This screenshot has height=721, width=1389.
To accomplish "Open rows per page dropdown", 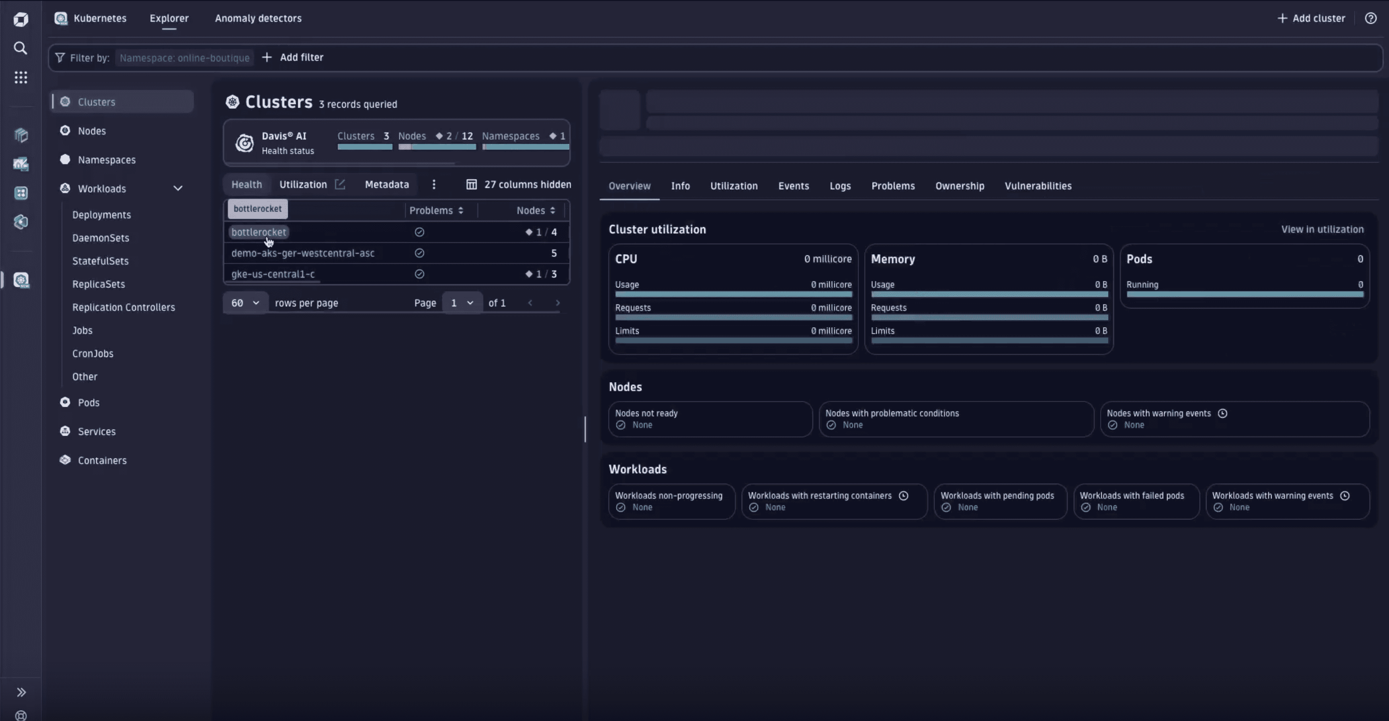I will 245,303.
